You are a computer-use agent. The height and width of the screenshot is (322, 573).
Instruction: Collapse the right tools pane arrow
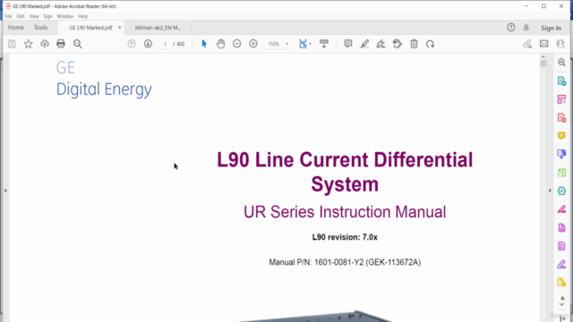tap(550, 191)
